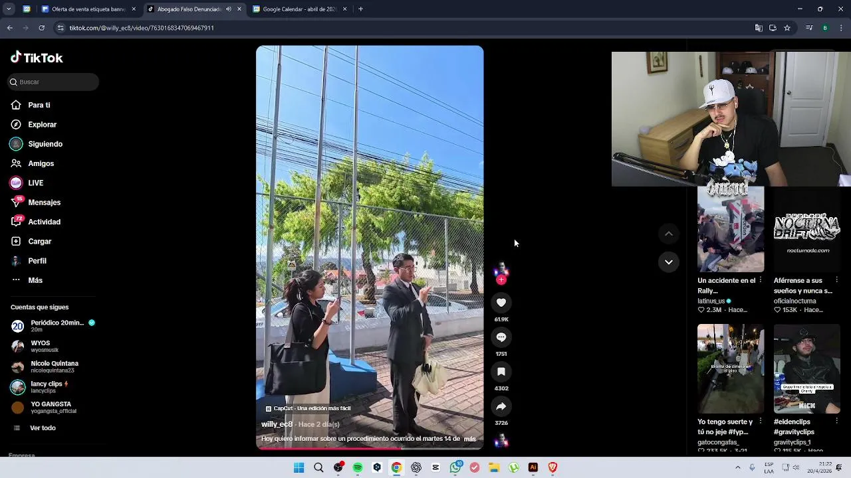The width and height of the screenshot is (851, 478).
Task: Switch to Oferta de venta etiqueta tab
Action: 89,9
